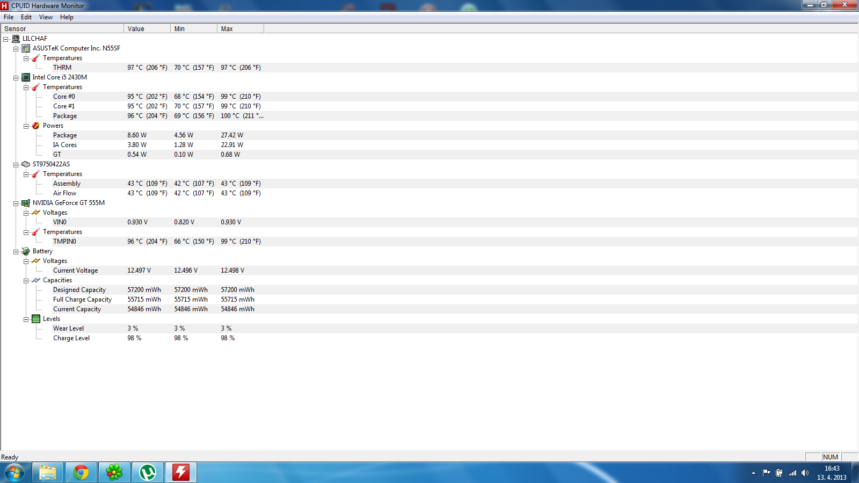Open the taskbar clock showing 16:43
This screenshot has width=859, height=483.
pyautogui.click(x=832, y=473)
